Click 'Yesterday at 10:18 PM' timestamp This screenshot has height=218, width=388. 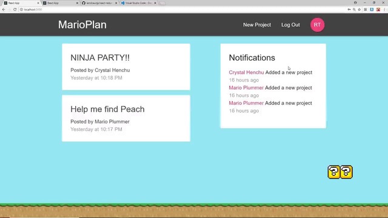pos(96,78)
